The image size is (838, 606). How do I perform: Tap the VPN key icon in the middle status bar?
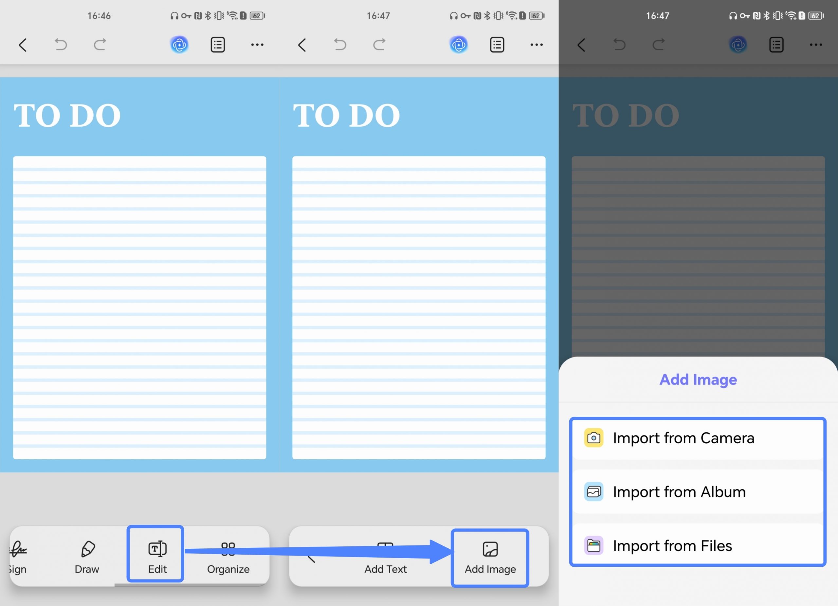pyautogui.click(x=465, y=16)
